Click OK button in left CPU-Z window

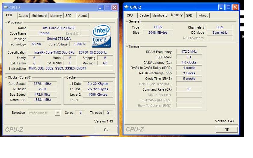click(106, 130)
